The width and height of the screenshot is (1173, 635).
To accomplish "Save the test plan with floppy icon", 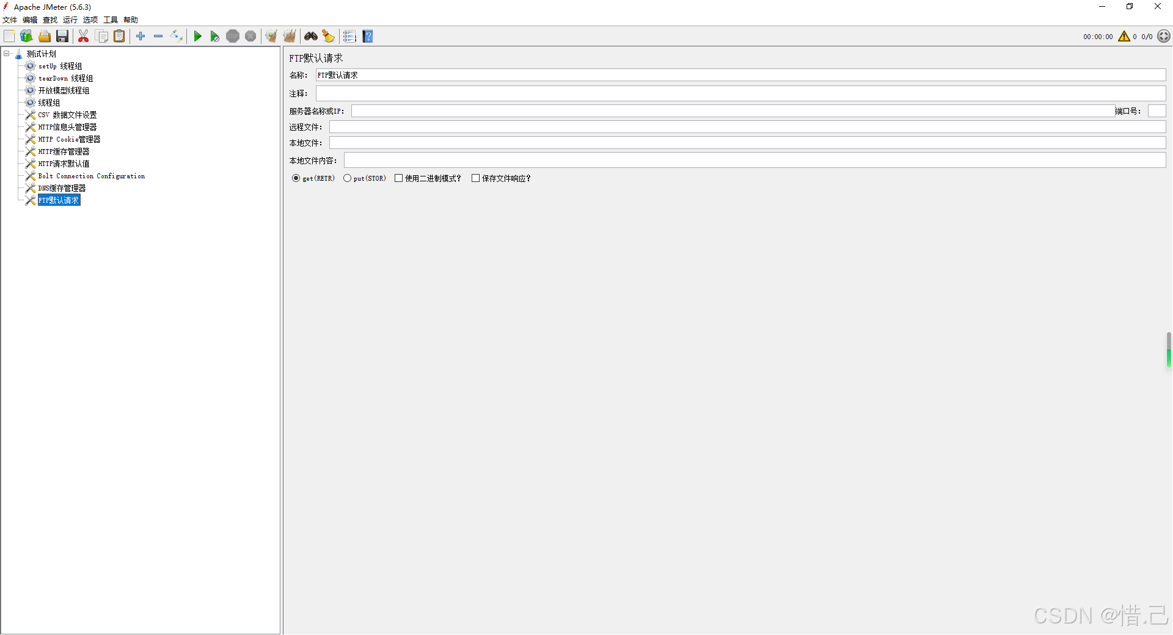I will point(62,37).
